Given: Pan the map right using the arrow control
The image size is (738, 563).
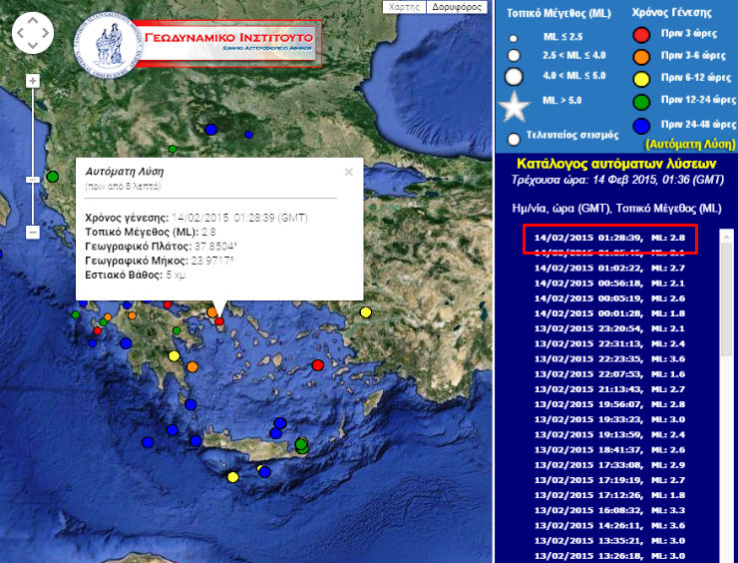Looking at the screenshot, I should [x=44, y=36].
